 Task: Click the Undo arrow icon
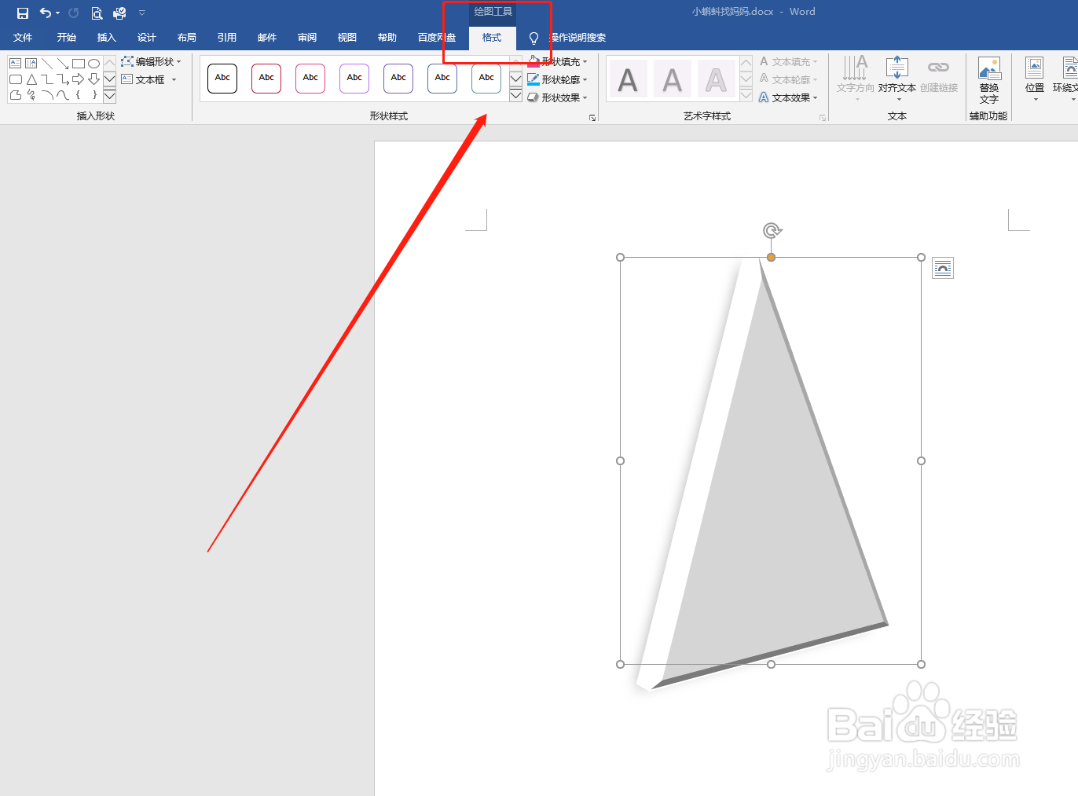(x=46, y=13)
